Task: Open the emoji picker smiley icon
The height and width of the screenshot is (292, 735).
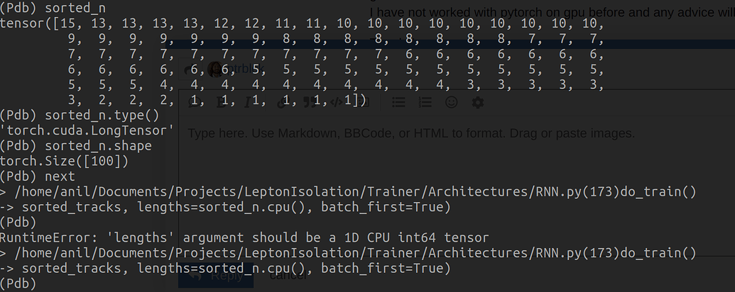Action: click(x=451, y=102)
